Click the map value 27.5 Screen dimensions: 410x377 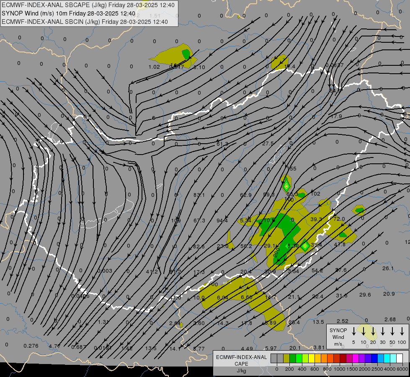tap(268, 143)
